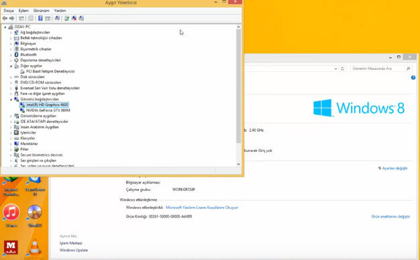Expand the Biyometrik cihazlar node
The width and height of the screenshot is (420, 260).
click(11, 49)
